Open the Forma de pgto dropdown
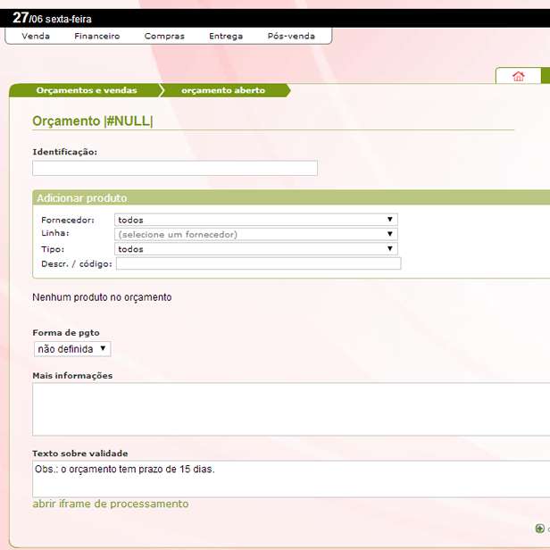550x550 pixels. click(72, 349)
